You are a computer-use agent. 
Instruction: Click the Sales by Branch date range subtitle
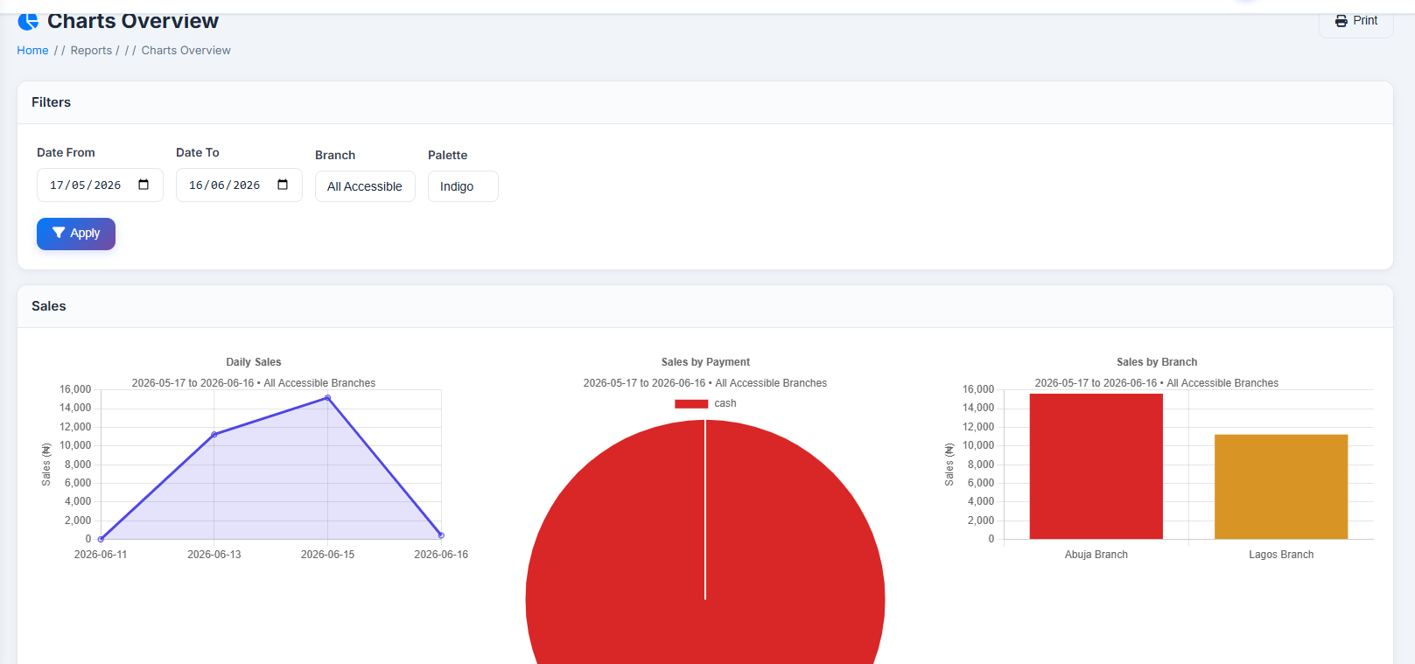coord(1157,383)
